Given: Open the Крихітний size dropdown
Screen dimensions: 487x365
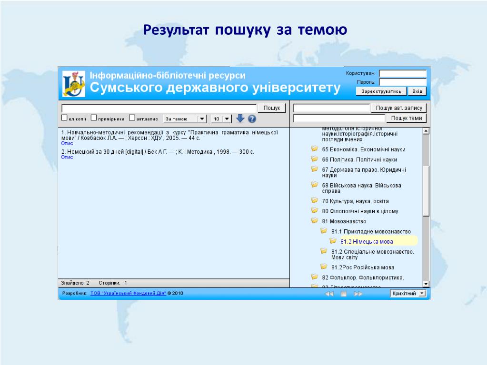Looking at the screenshot, I should pos(408,293).
